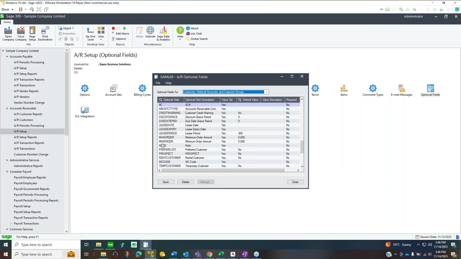
Task: Click macro Options item
Action: (119, 39)
